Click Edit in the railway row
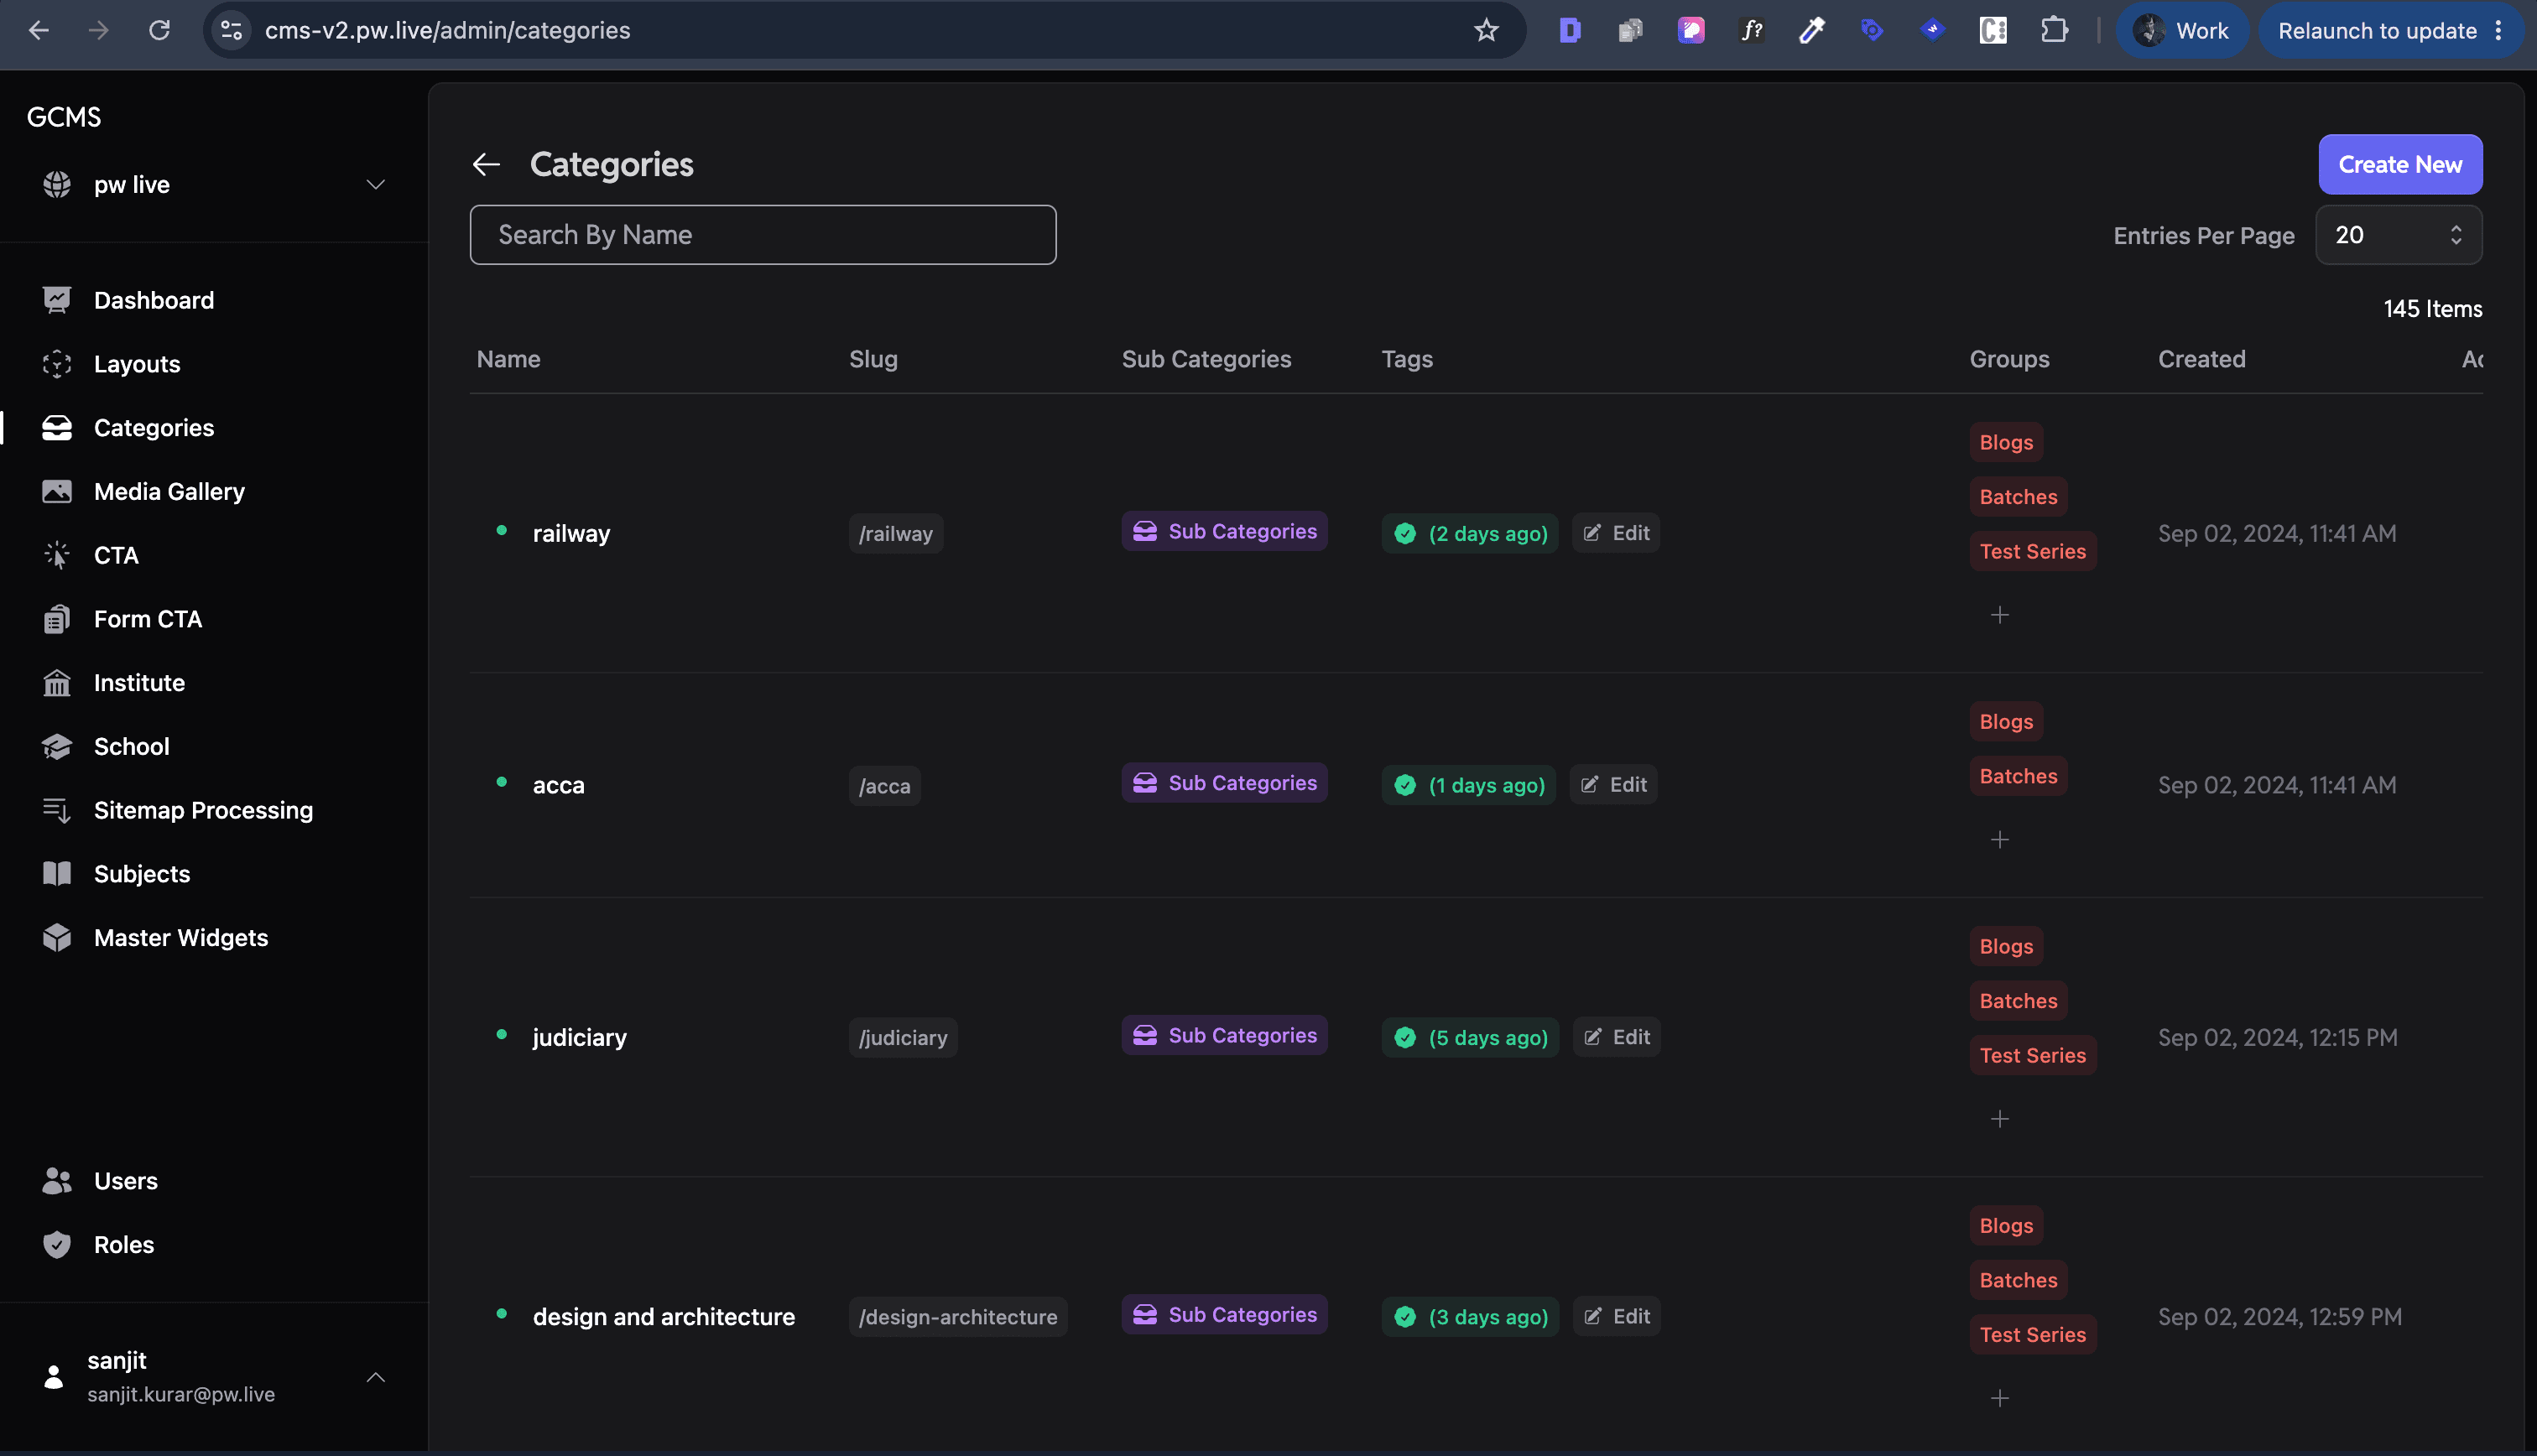Image resolution: width=2537 pixels, height=1456 pixels. (x=1616, y=533)
